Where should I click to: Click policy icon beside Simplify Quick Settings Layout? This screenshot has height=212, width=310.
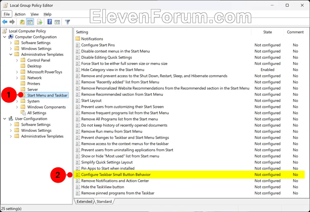pyautogui.click(x=78, y=162)
